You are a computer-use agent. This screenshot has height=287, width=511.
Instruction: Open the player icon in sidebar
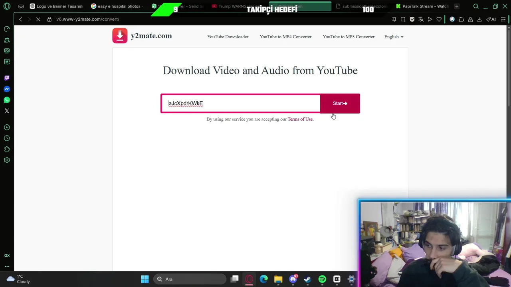tap(7, 128)
